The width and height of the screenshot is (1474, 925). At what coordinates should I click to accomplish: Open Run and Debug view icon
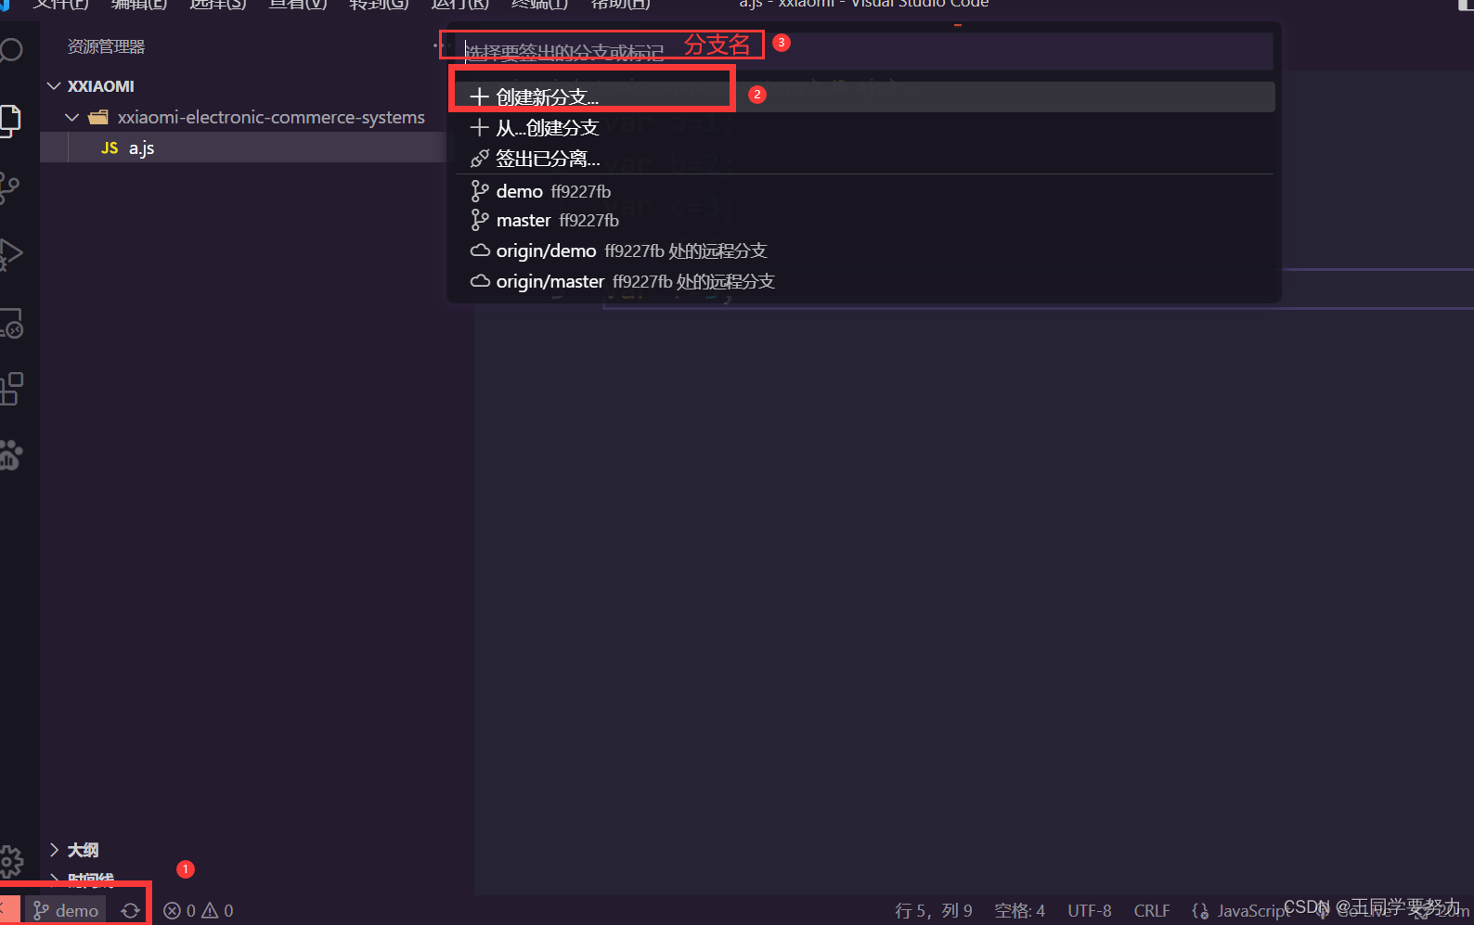(x=10, y=254)
